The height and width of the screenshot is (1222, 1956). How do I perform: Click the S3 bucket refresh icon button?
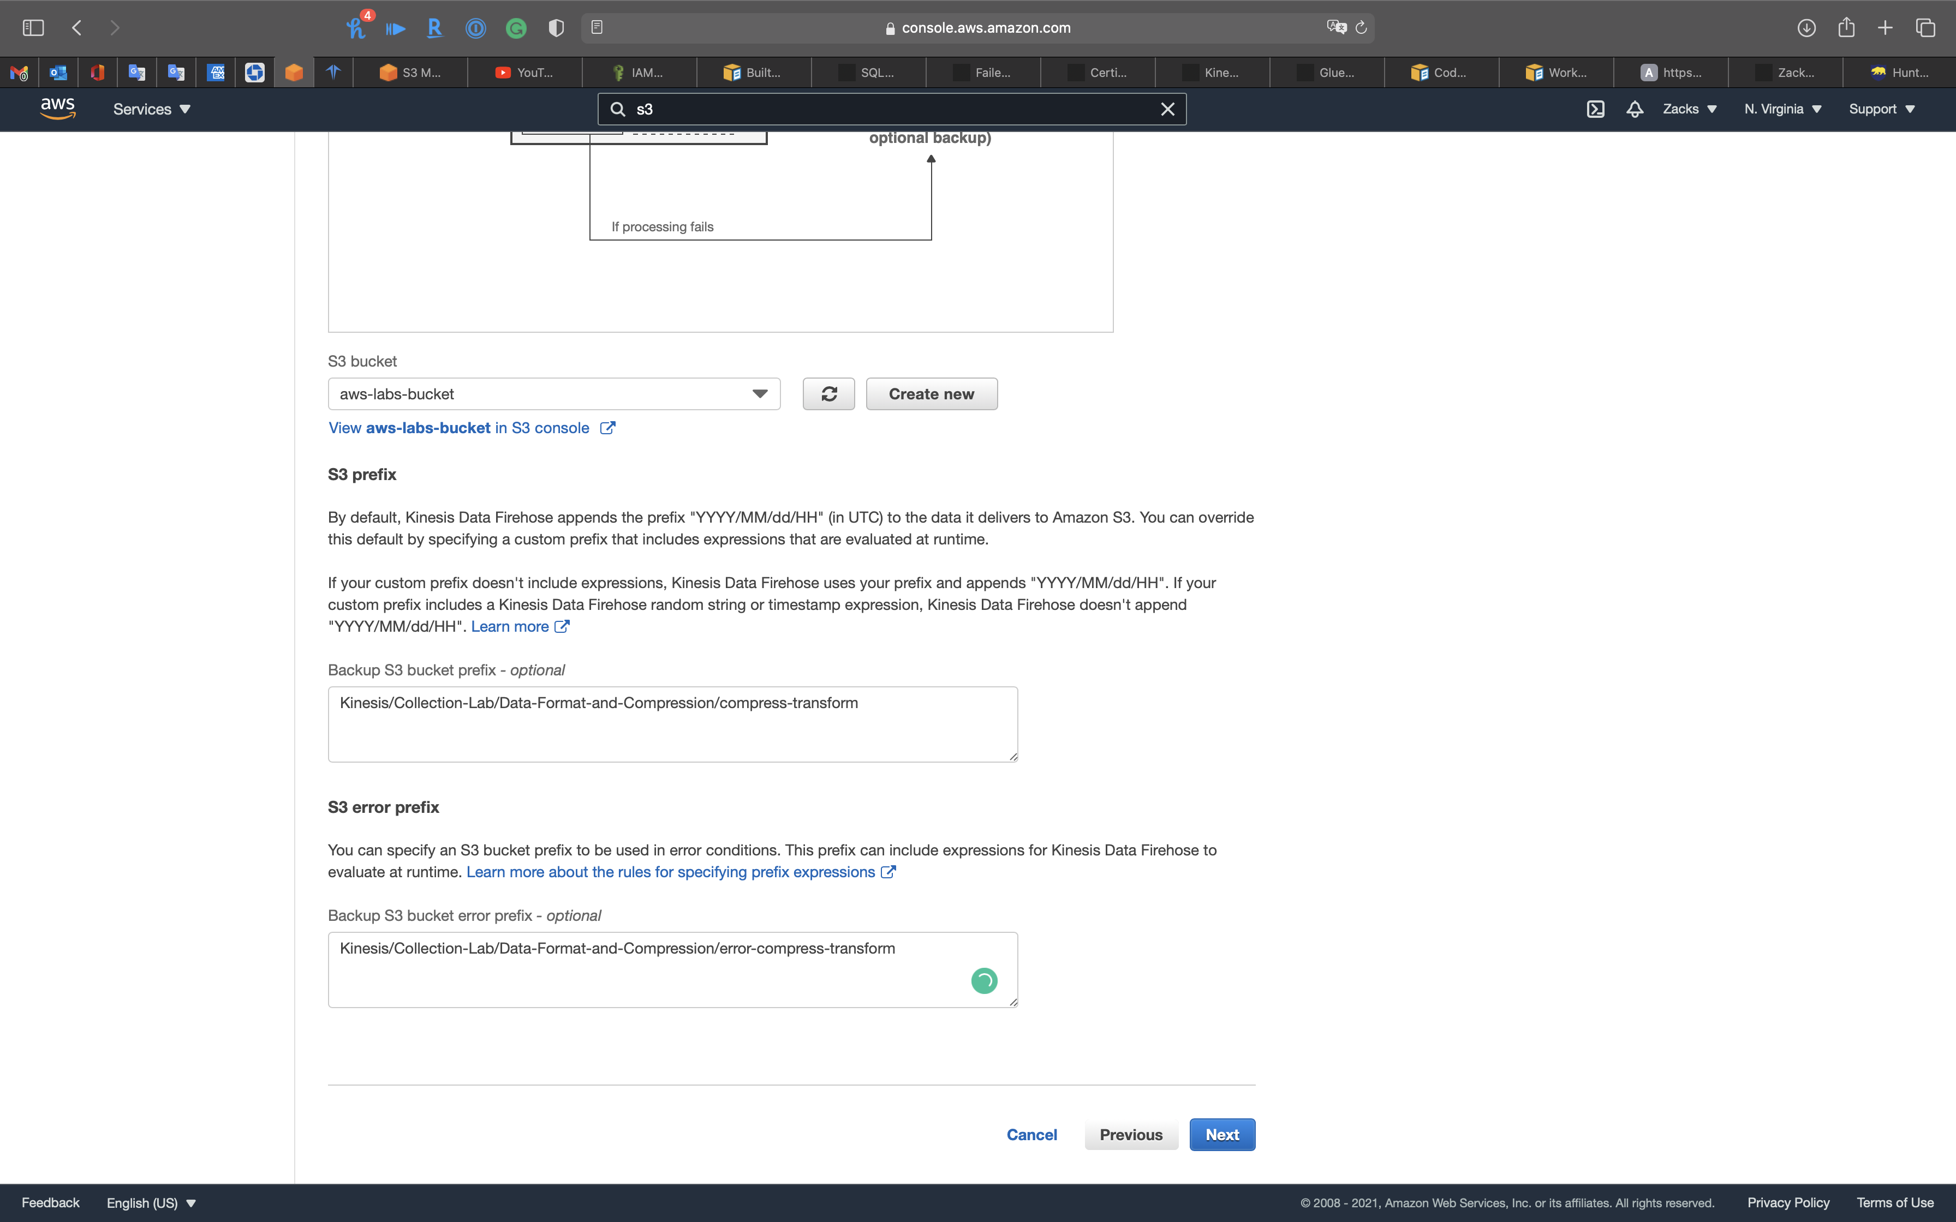828,393
